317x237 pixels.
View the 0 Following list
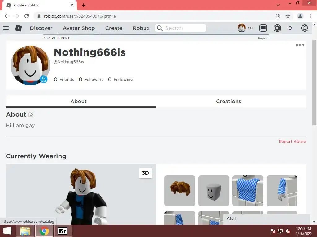(120, 79)
